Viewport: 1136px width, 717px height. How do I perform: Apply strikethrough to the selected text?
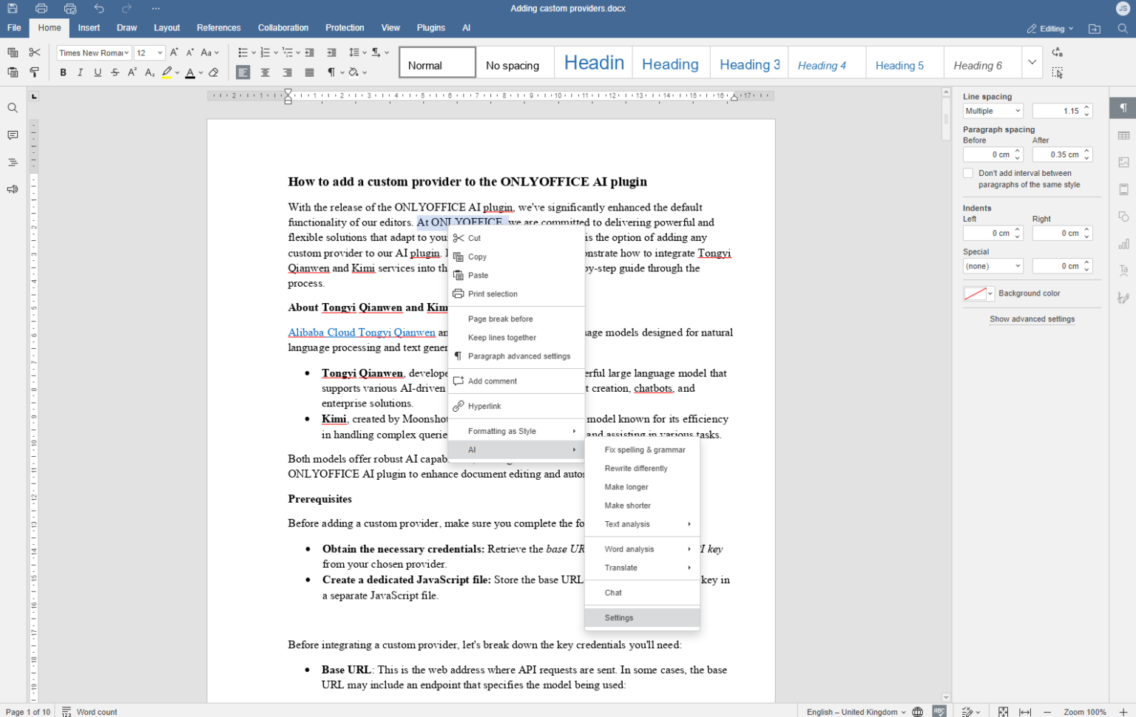(115, 72)
